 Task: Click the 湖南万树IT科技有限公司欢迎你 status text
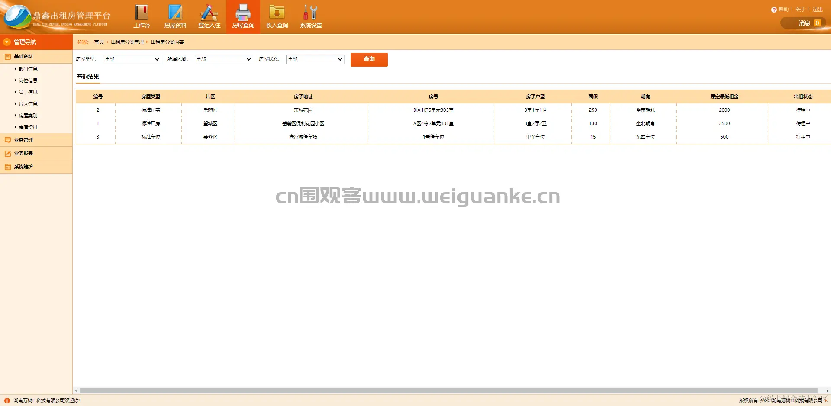click(x=47, y=400)
